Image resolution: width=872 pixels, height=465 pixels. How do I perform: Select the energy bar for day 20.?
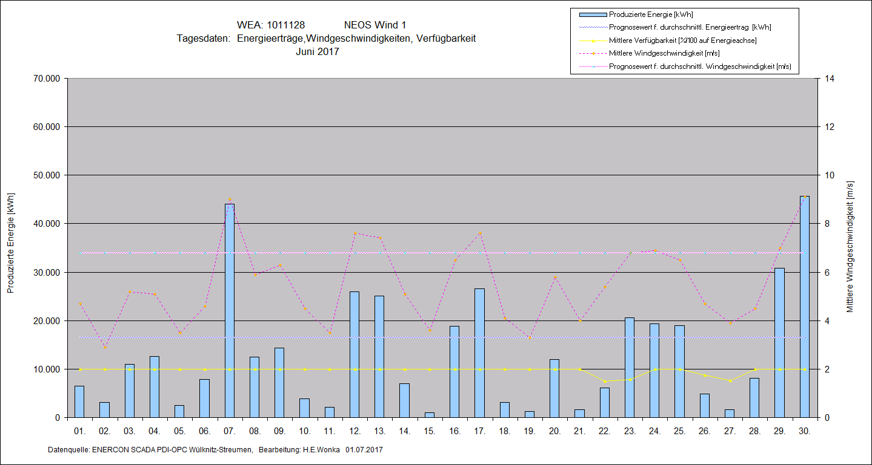pos(554,388)
